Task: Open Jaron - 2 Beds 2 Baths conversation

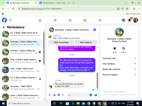Action: [21, 97]
